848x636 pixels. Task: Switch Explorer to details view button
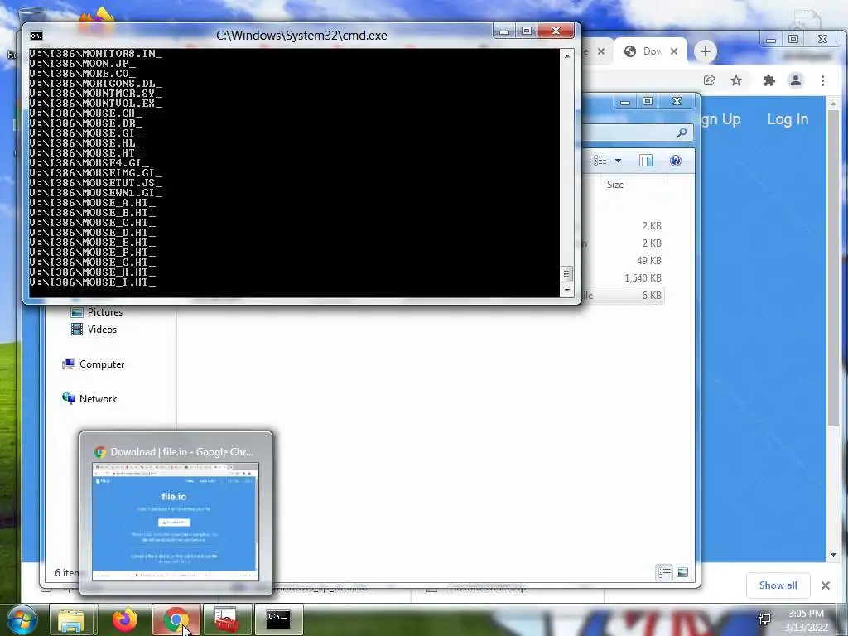click(x=665, y=572)
